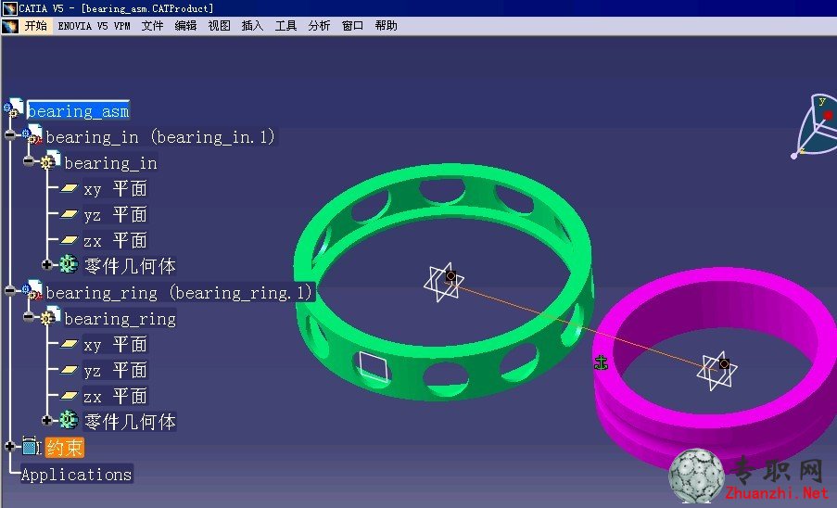This screenshot has height=508, width=837.
Task: Click 零件几何体 gear icon under bearing_ring
Action: click(x=69, y=420)
